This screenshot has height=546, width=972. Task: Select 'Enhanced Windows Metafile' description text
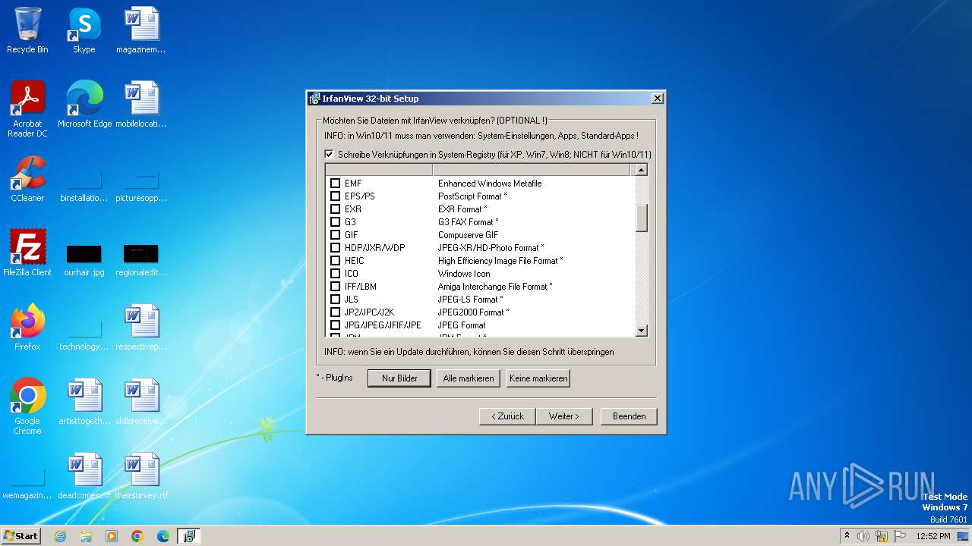tap(490, 184)
